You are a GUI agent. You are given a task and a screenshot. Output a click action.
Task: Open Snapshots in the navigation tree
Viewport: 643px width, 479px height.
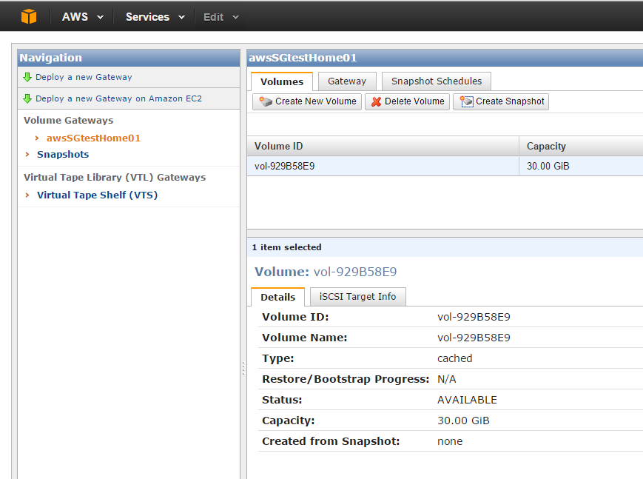pos(63,154)
